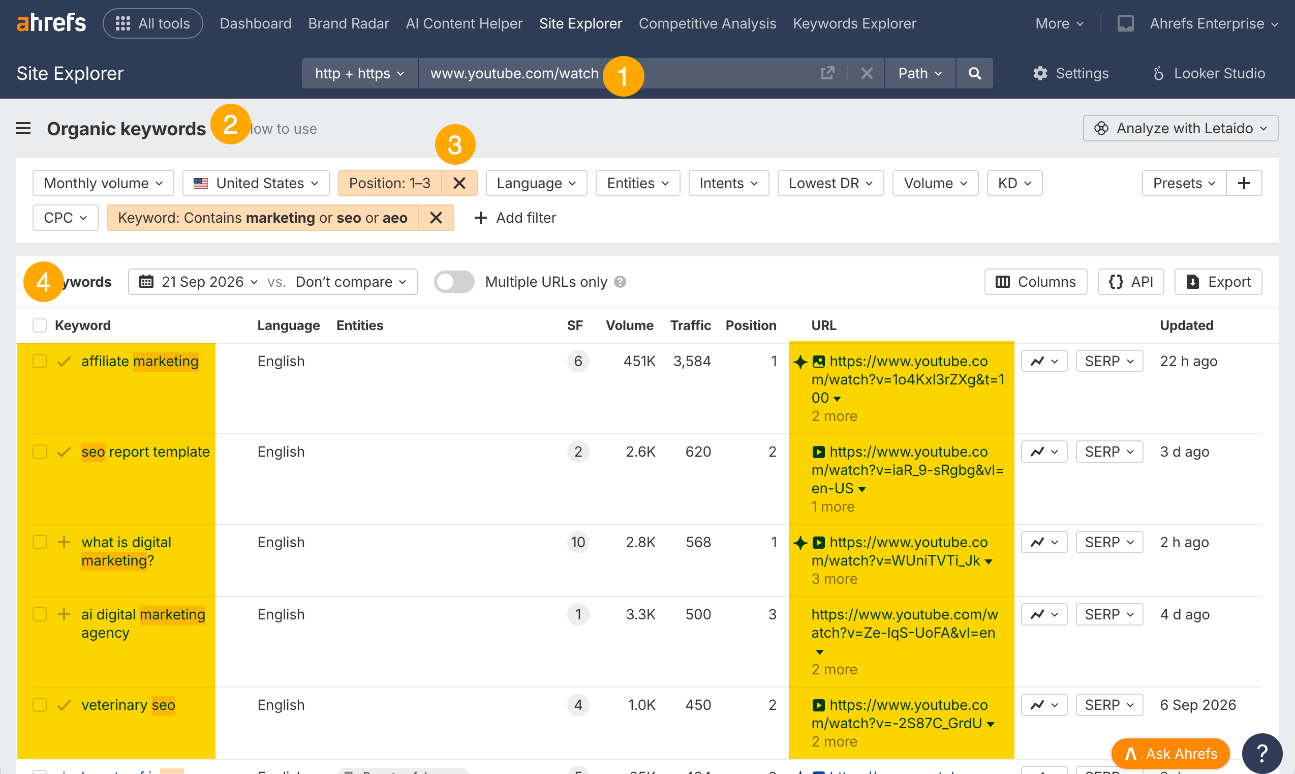Click the Ahrefs logo

click(51, 23)
